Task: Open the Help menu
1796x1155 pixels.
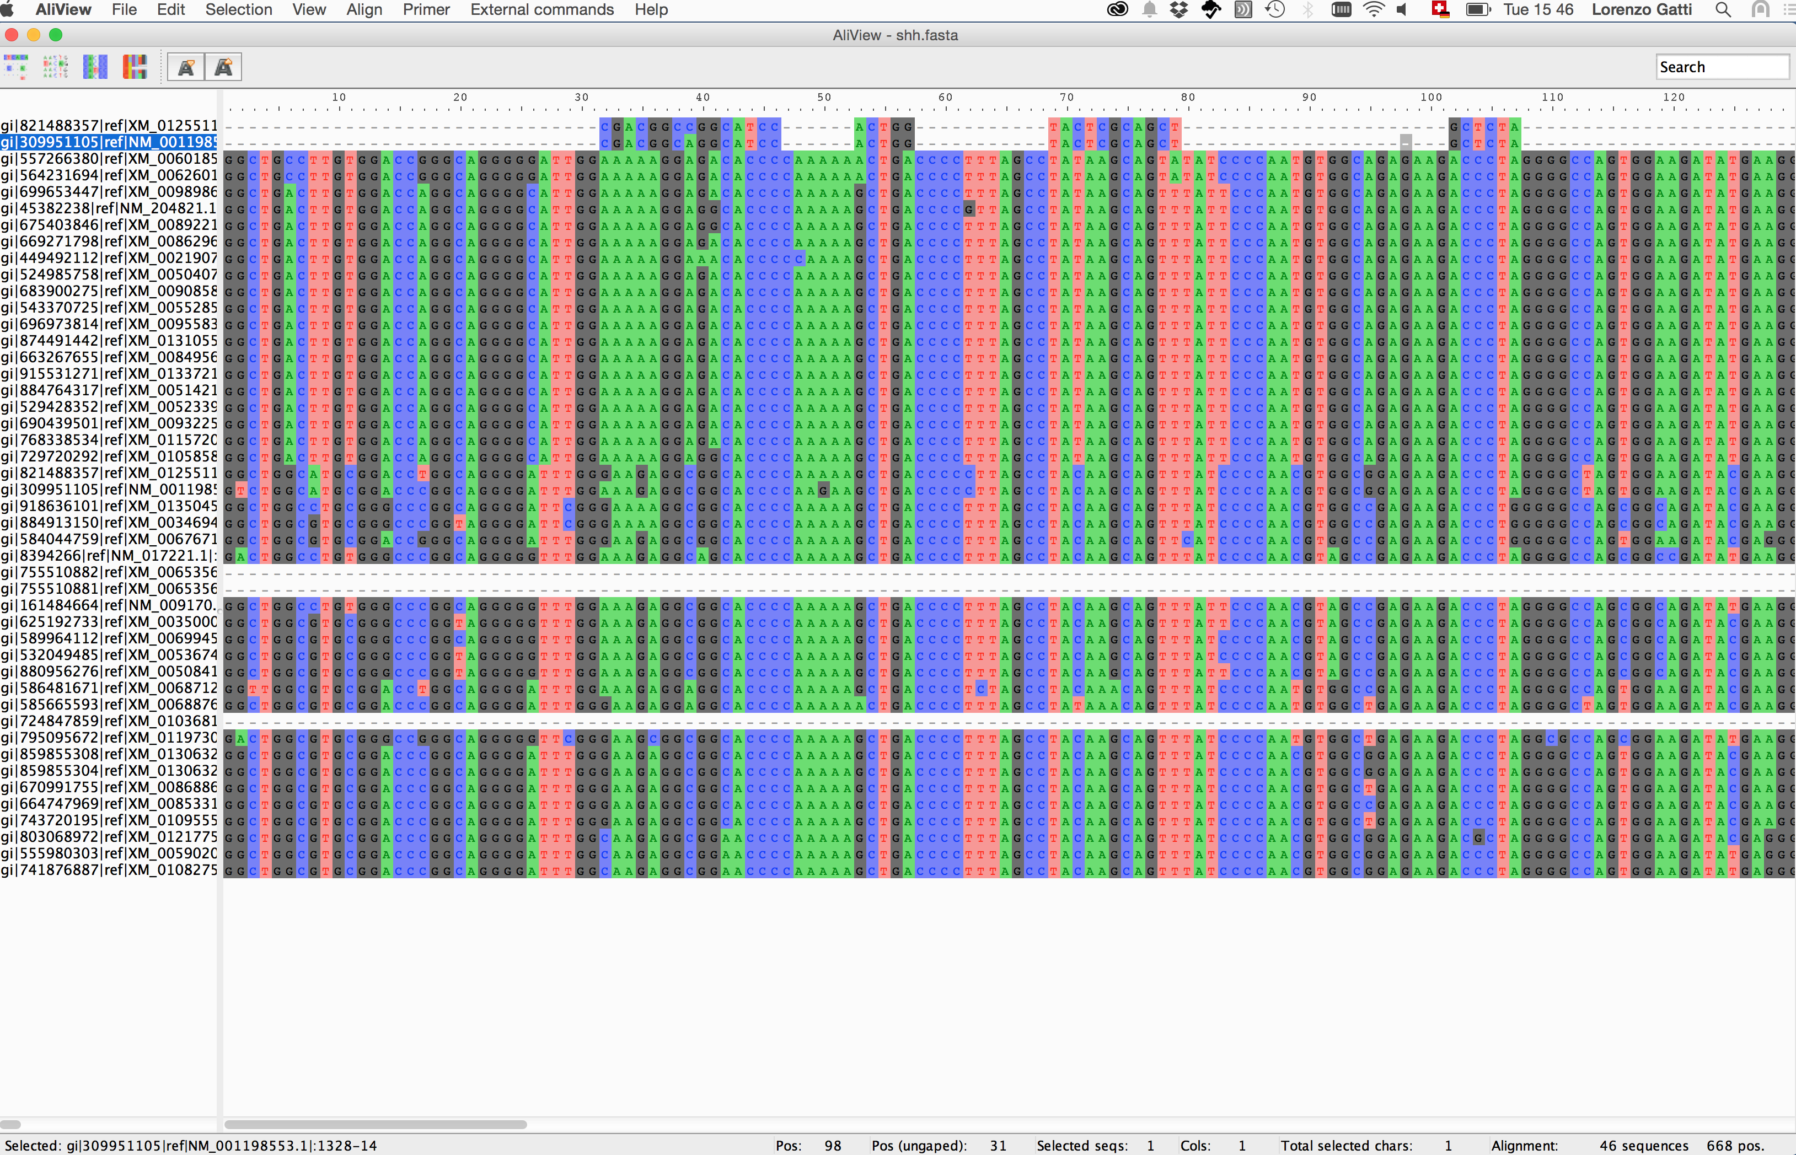Action: [651, 10]
